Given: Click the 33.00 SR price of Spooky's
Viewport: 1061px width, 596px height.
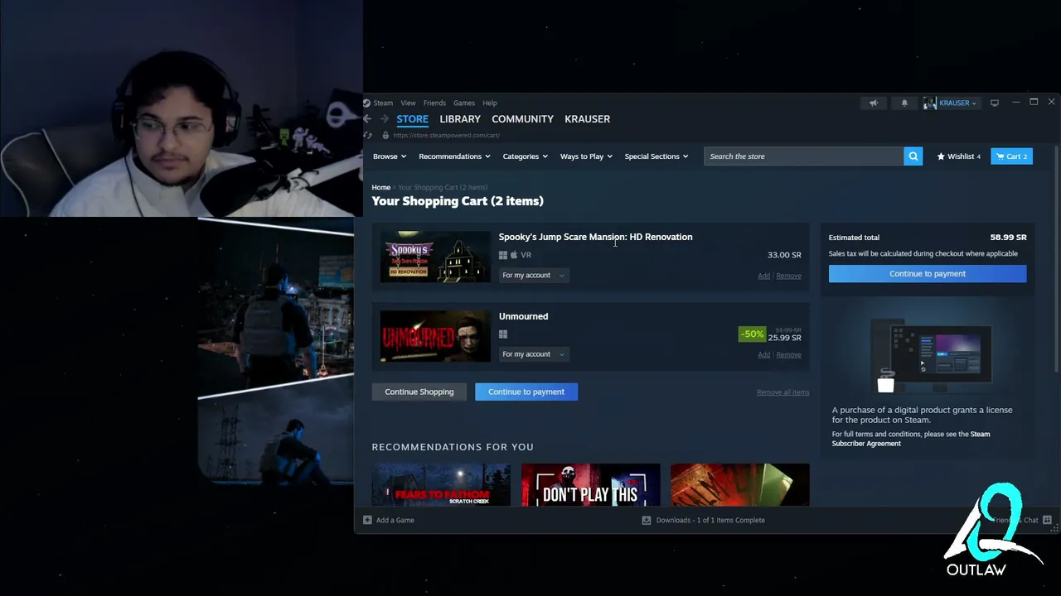Looking at the screenshot, I should [784, 255].
